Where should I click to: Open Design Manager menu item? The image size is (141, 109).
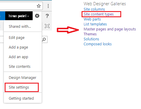[x=22, y=78]
